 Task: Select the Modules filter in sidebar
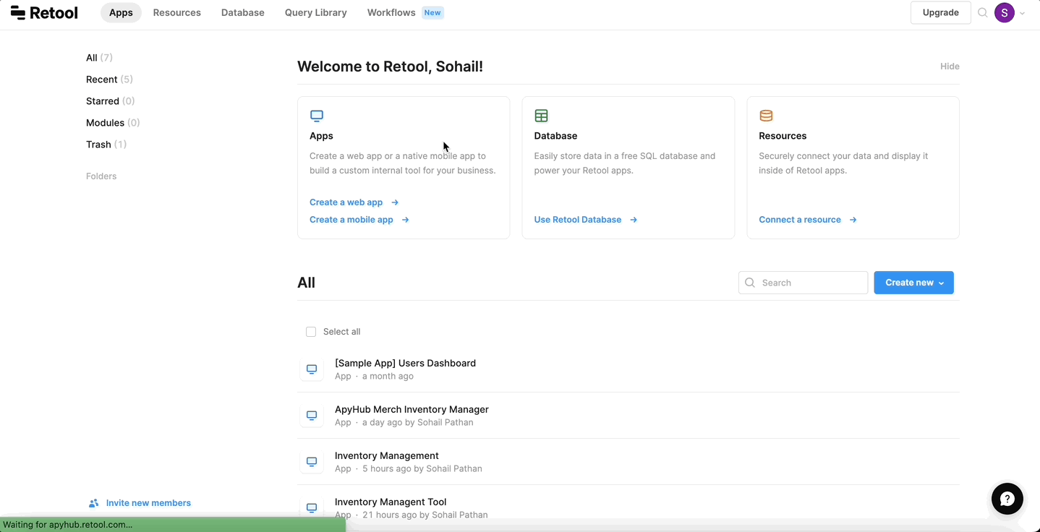pos(113,123)
